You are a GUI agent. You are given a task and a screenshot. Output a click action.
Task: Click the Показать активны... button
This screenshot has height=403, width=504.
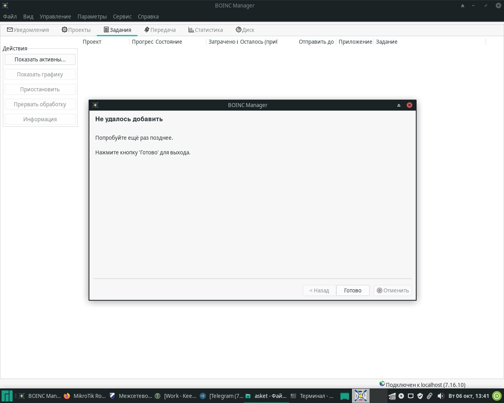click(40, 59)
